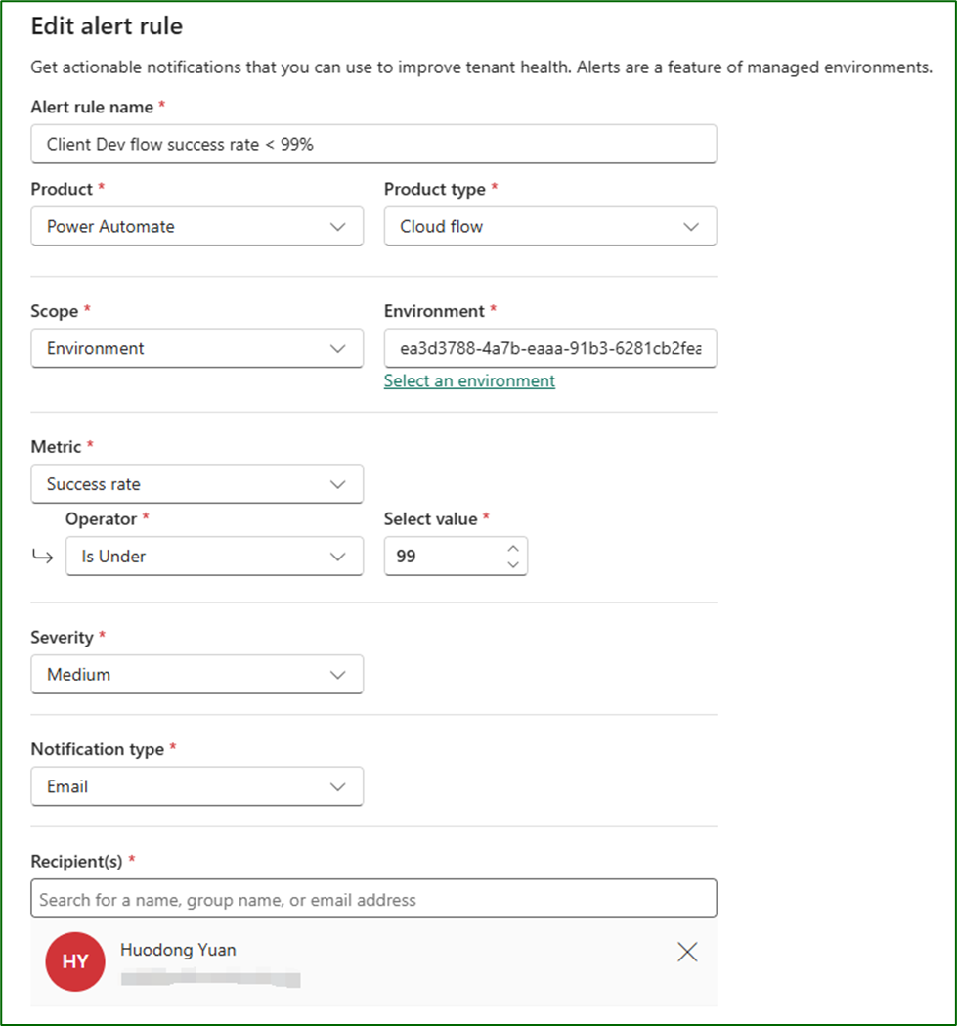
Task: Expand the Product type Cloud flow dropdown
Action: [549, 226]
